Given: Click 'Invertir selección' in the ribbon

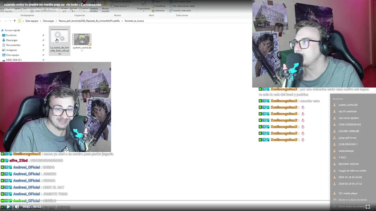Looking at the screenshot, I should pyautogui.click(x=180, y=11).
